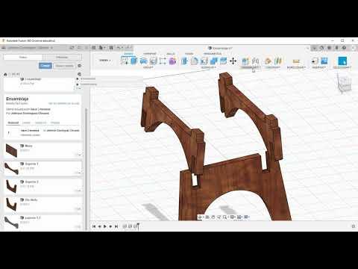Open the Superior 2 design thumbnail

pyautogui.click(x=11, y=186)
